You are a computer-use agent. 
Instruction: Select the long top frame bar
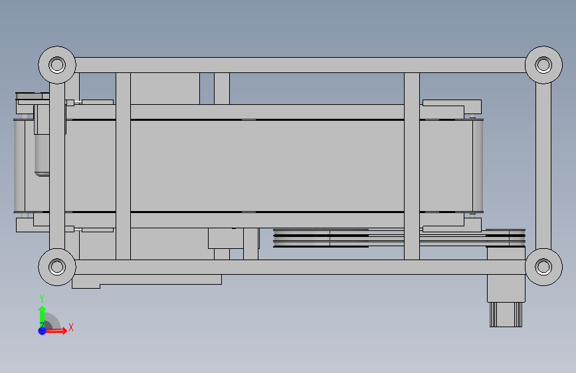point(300,65)
